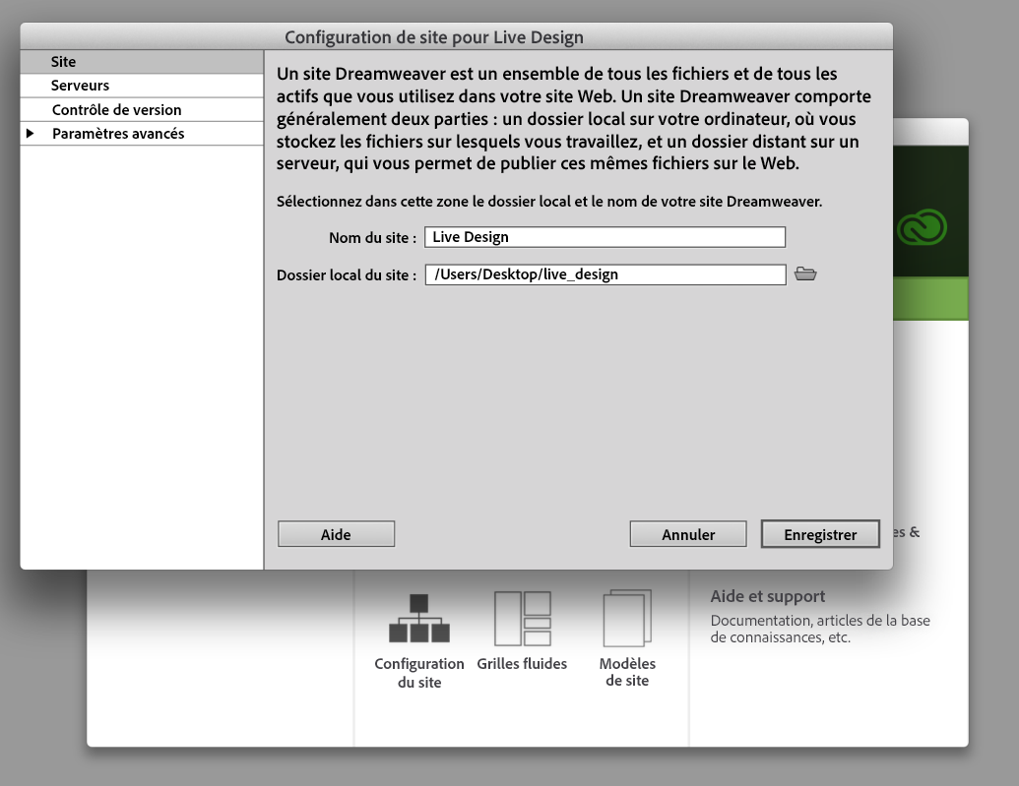Select the Serveurs category in sidebar

click(142, 86)
